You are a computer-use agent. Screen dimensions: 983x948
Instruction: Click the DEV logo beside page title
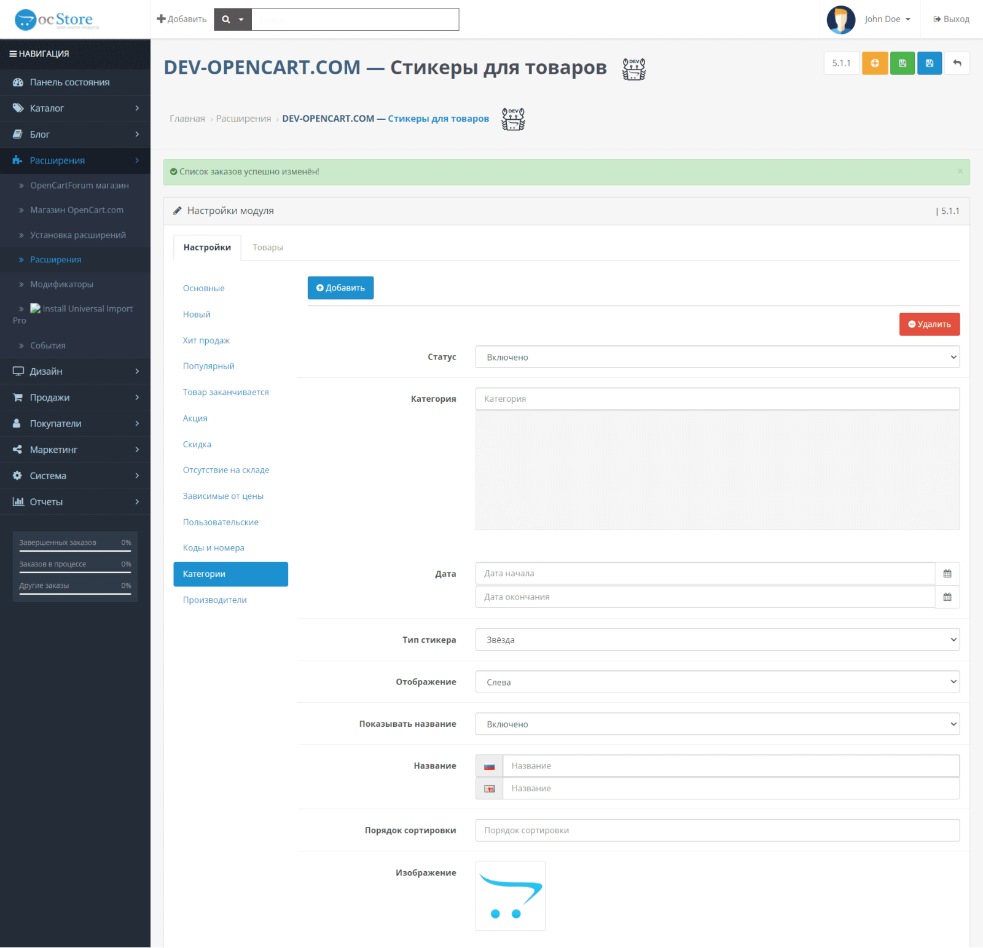point(634,69)
